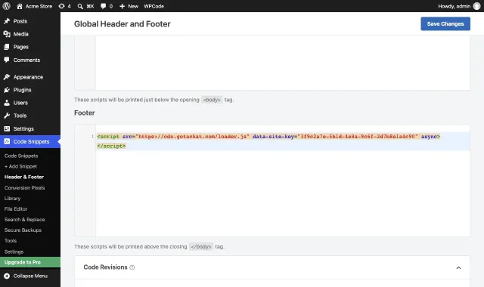The image size is (484, 287).
Task: Click + Add Snippet
Action: click(x=20, y=166)
